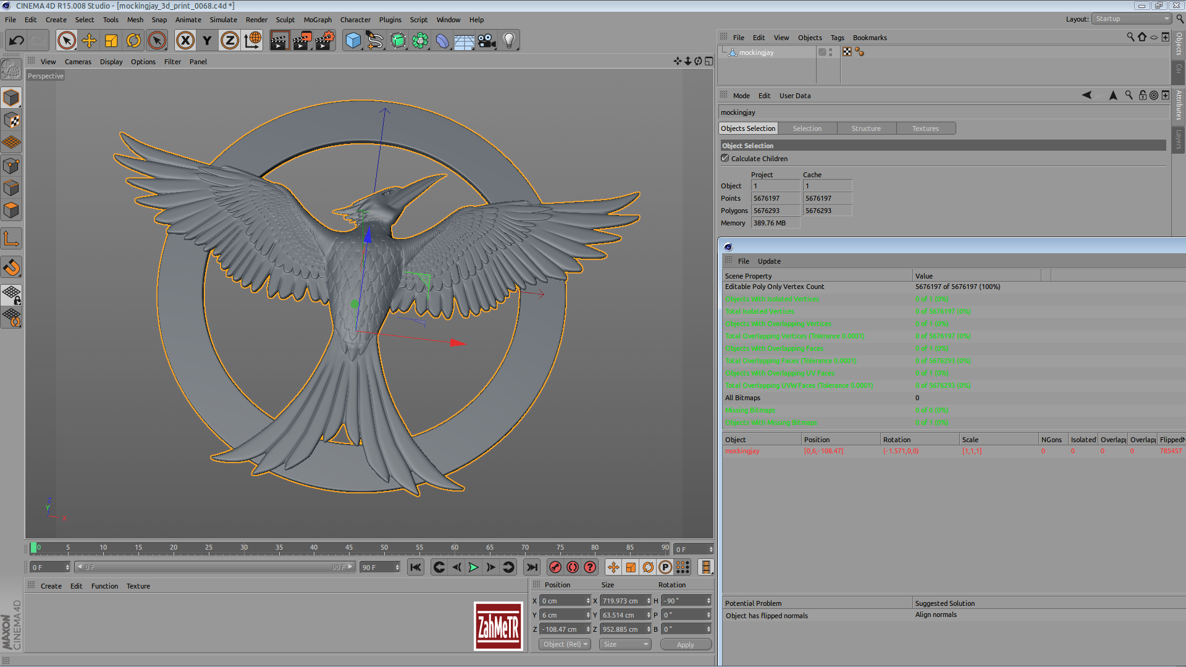Click the checkerboard texture tag icon
1186x667 pixels.
tap(847, 52)
